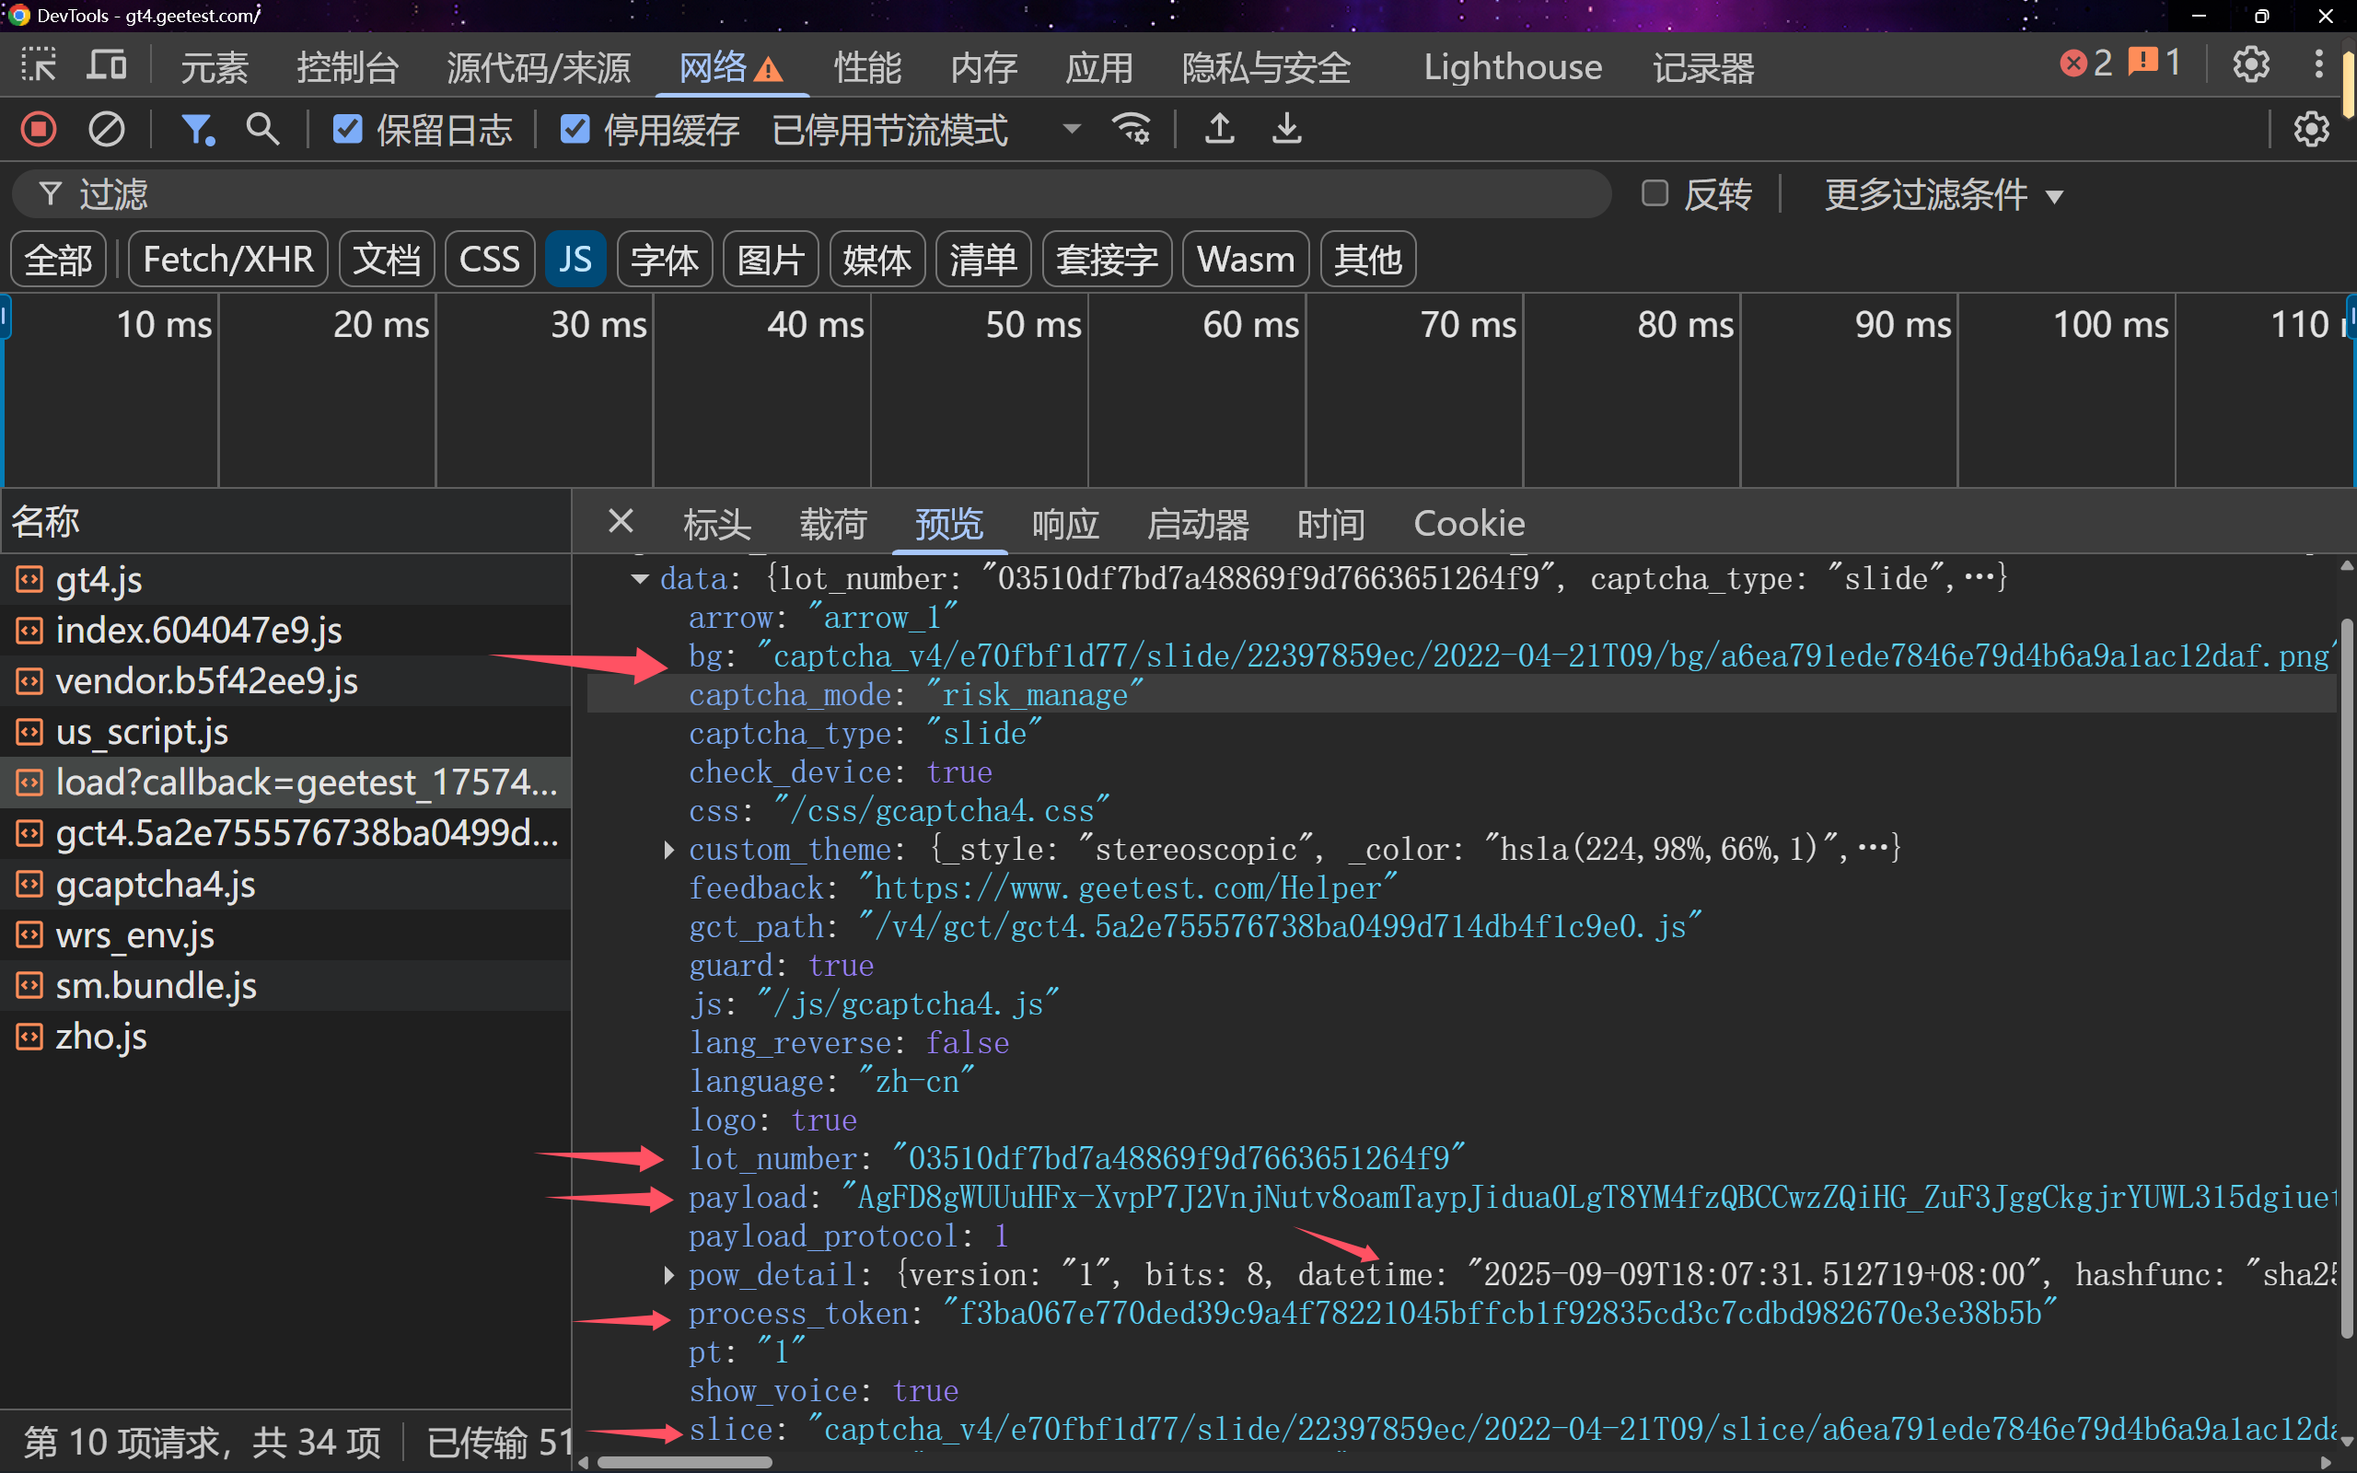This screenshot has width=2357, height=1473.
Task: Open the 更多过滤条件 dropdown
Action: coord(1944,194)
